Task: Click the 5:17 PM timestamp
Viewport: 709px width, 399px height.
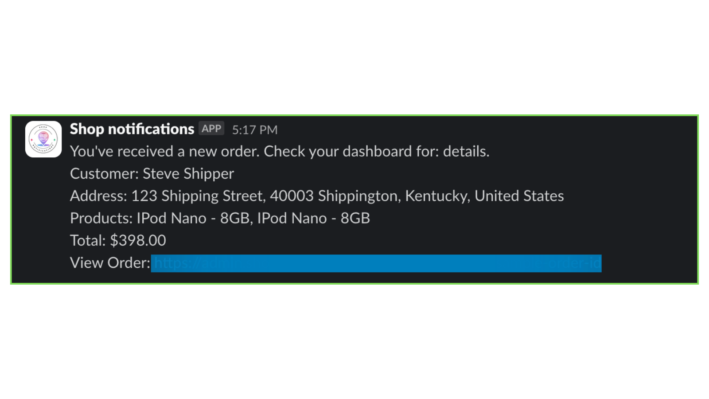Action: coord(255,129)
